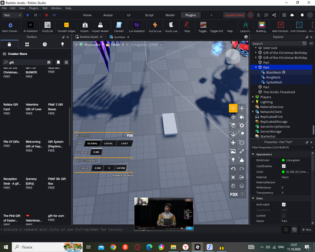Click the Gui to Lua plugin icon
The height and width of the screenshot is (252, 315).
click(x=155, y=27)
